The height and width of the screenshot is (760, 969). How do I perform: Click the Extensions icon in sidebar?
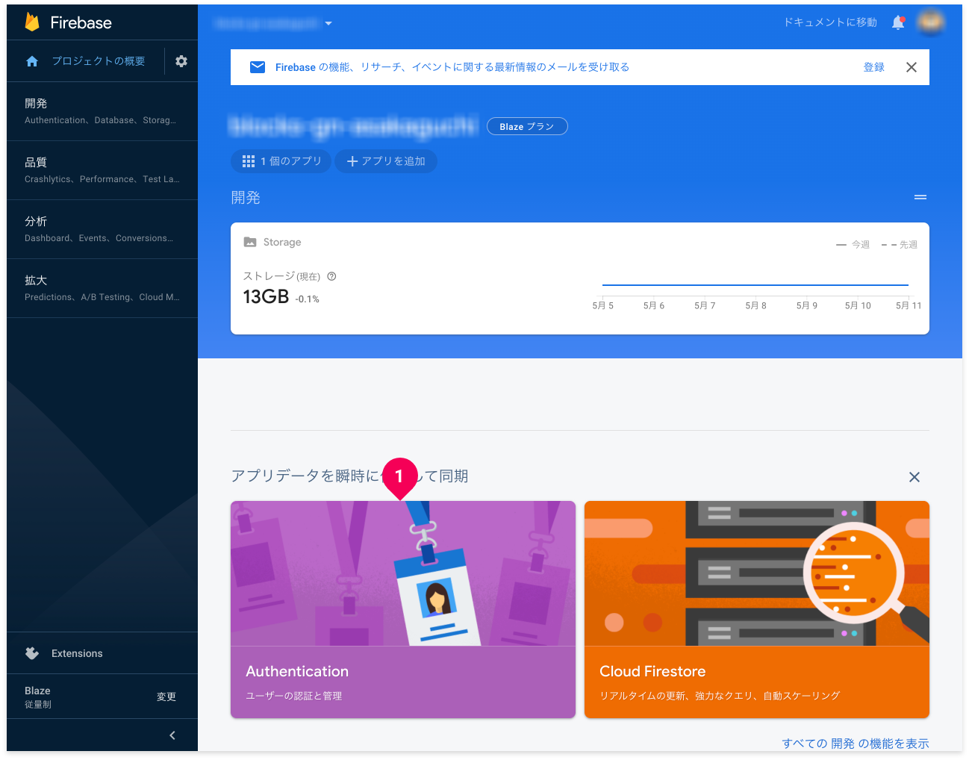(x=32, y=653)
